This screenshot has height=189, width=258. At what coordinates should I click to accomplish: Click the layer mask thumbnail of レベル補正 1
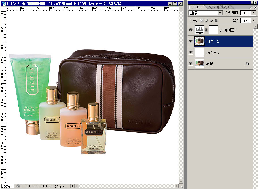click(213, 30)
